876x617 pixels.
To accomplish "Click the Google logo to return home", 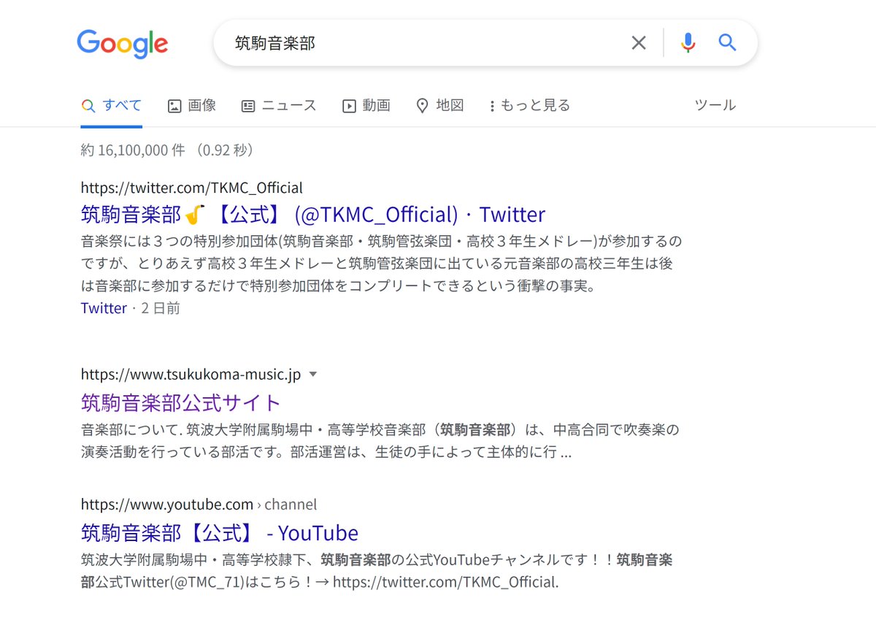I will click(122, 44).
